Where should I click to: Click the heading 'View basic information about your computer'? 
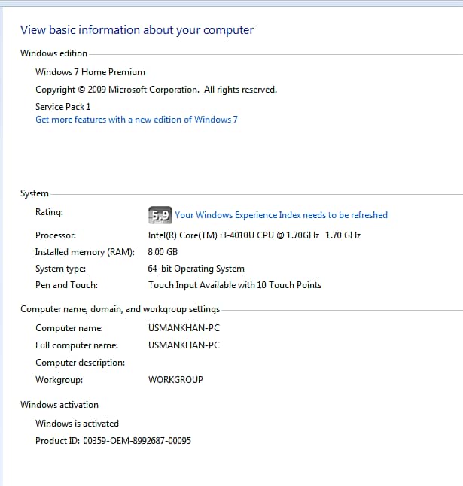coord(137,30)
